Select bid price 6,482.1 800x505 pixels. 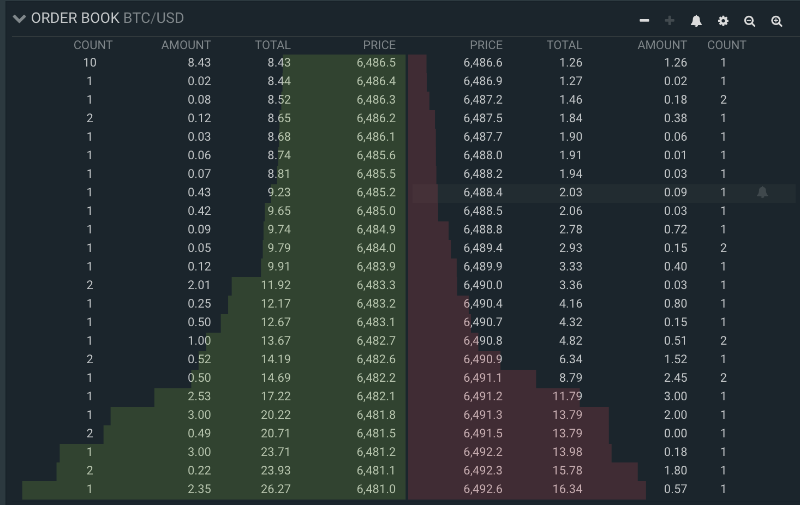(376, 396)
